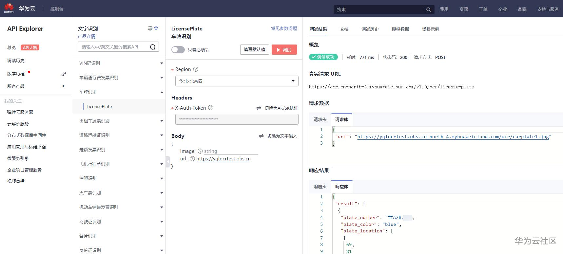Open the 常见参数问题 link
This screenshot has width=563, height=254.
(x=284, y=28)
